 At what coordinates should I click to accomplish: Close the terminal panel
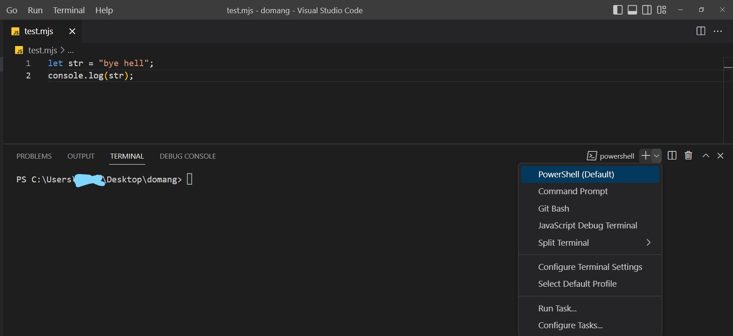[720, 155]
